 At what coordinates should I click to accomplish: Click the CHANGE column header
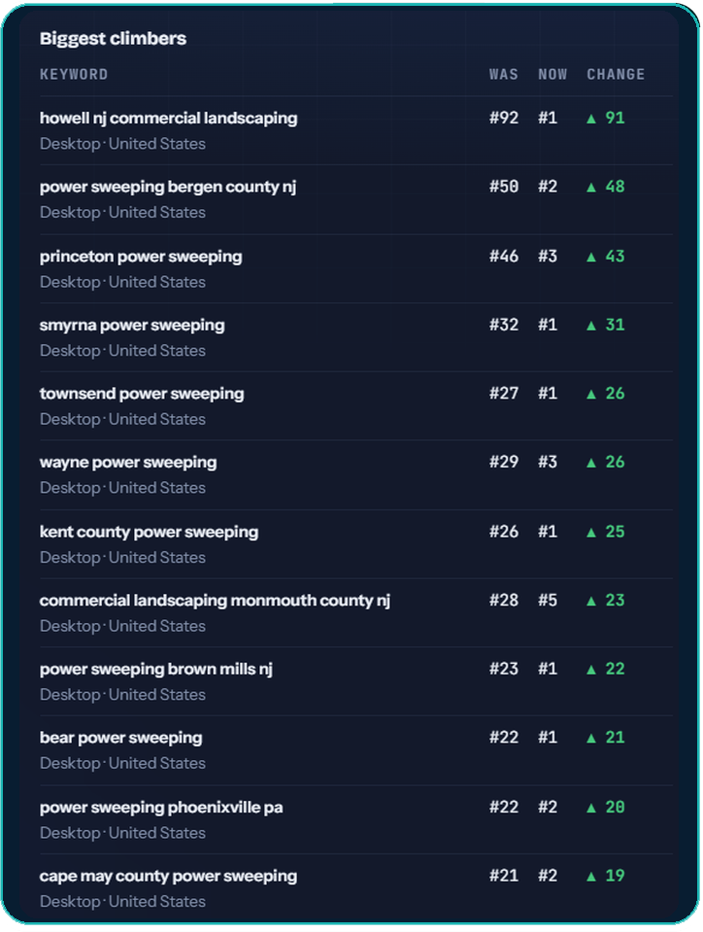pyautogui.click(x=616, y=74)
